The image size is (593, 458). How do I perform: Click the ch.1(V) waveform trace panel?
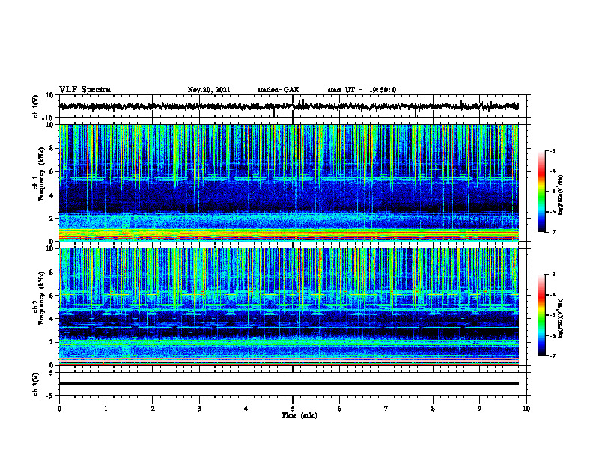click(x=293, y=106)
